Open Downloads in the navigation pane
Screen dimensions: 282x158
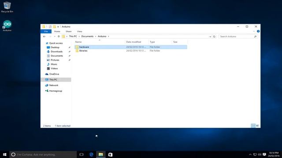point(56,52)
